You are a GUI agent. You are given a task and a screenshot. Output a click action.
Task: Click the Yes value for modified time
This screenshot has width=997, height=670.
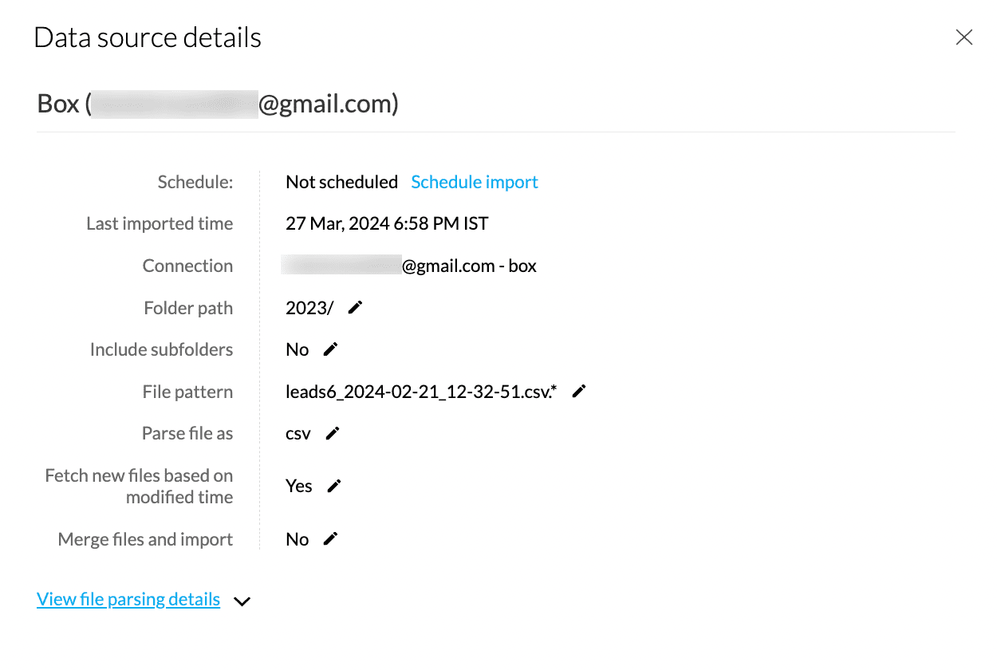tap(299, 486)
